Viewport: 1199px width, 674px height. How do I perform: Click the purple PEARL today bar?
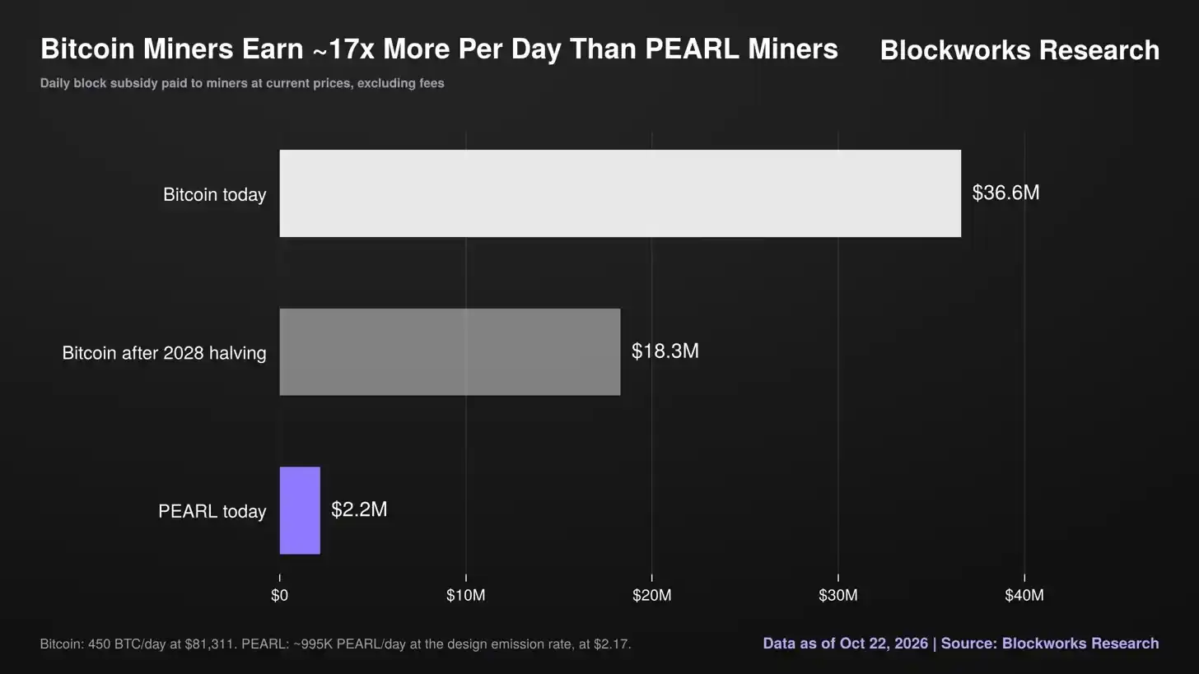[300, 510]
